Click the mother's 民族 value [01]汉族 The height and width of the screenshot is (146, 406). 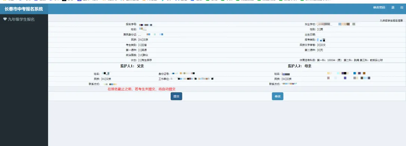coord(286,79)
